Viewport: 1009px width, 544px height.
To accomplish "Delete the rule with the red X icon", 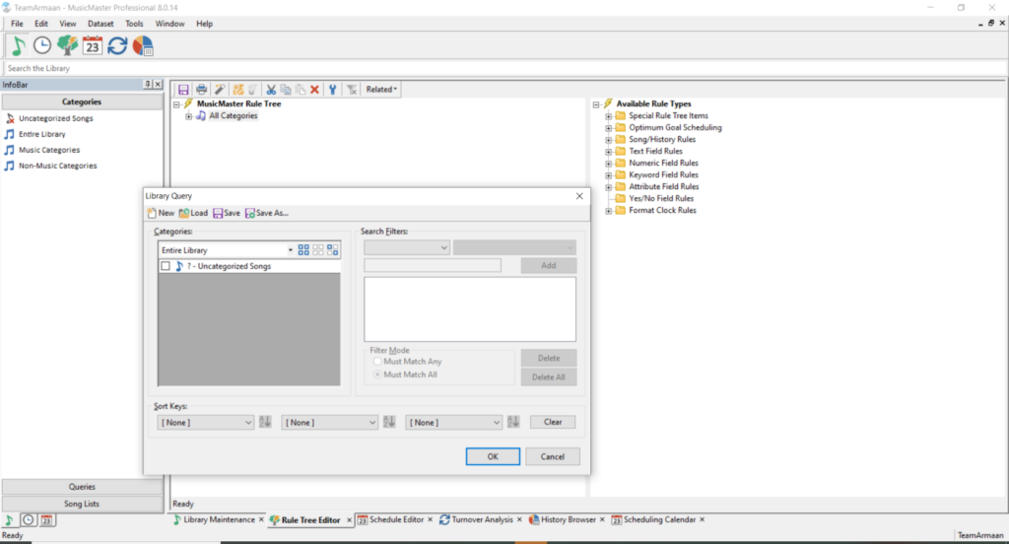I will pyautogui.click(x=314, y=90).
